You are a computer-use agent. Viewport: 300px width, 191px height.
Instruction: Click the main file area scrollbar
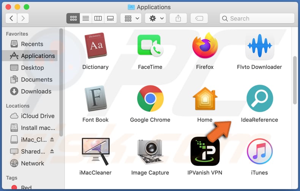295,81
